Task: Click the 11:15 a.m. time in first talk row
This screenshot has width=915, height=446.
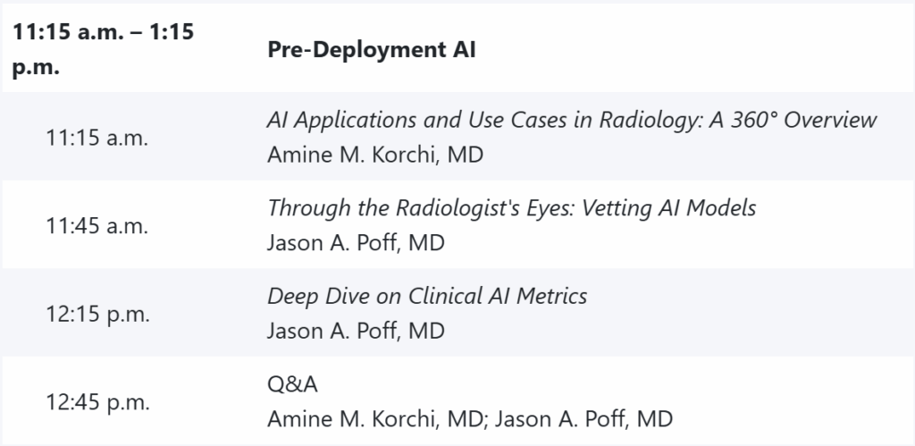Action: 97,137
